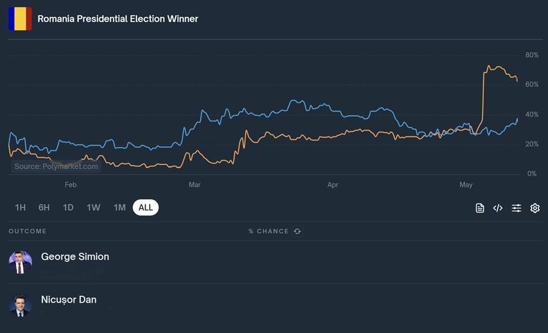This screenshot has width=548, height=333.
Task: Switch chart range to 1H
Action: click(x=20, y=208)
